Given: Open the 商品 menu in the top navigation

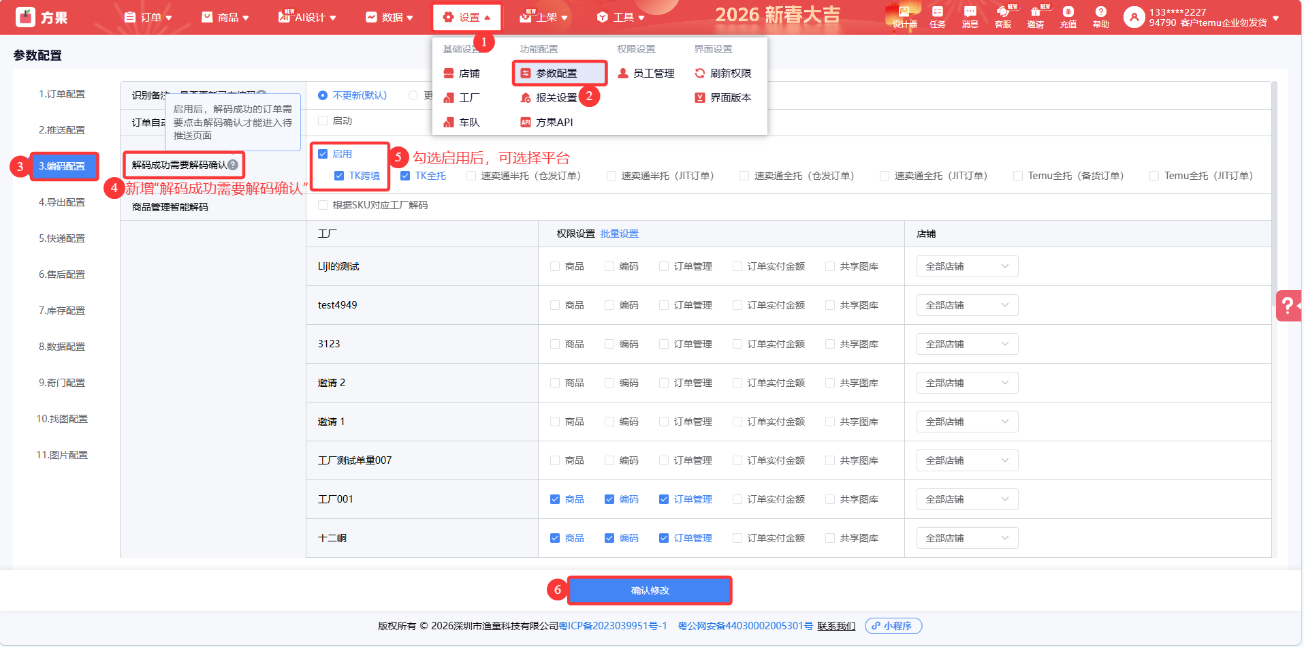Looking at the screenshot, I should (225, 17).
